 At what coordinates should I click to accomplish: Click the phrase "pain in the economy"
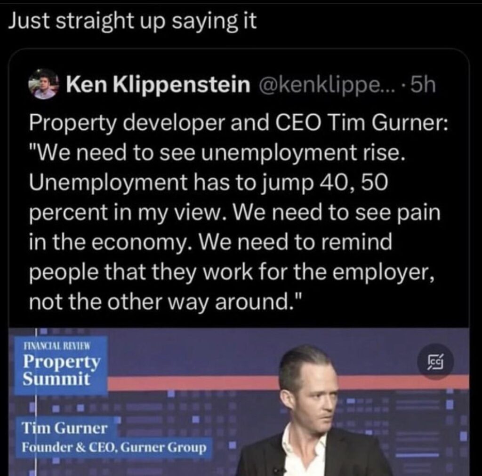[x=235, y=228]
